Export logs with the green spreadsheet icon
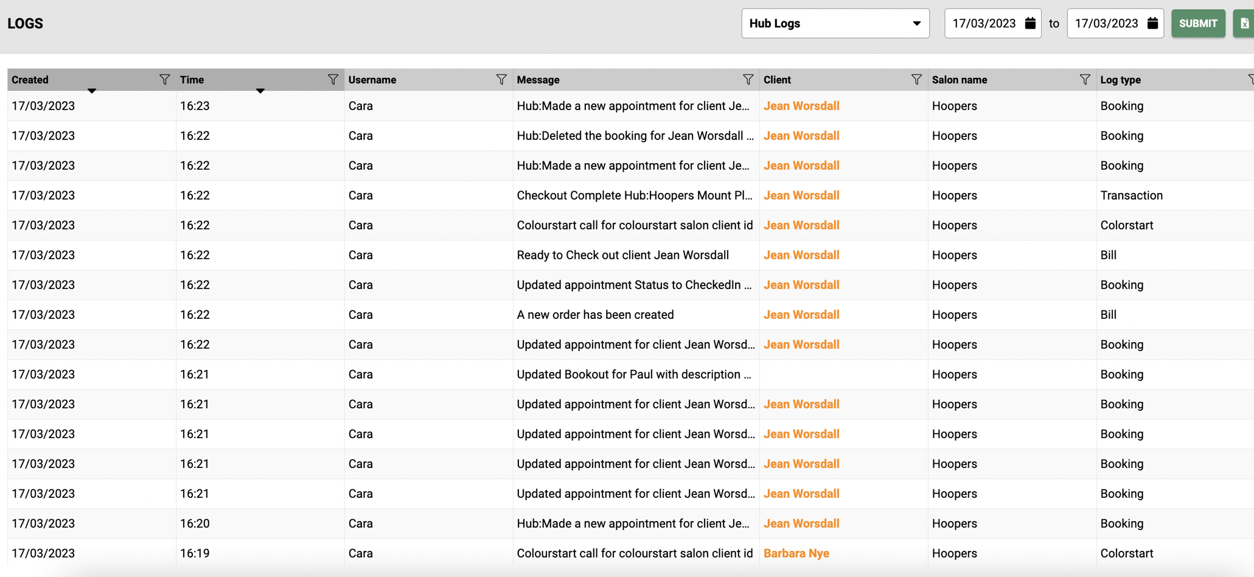Screen dimensions: 1254x577 (x=1244, y=24)
